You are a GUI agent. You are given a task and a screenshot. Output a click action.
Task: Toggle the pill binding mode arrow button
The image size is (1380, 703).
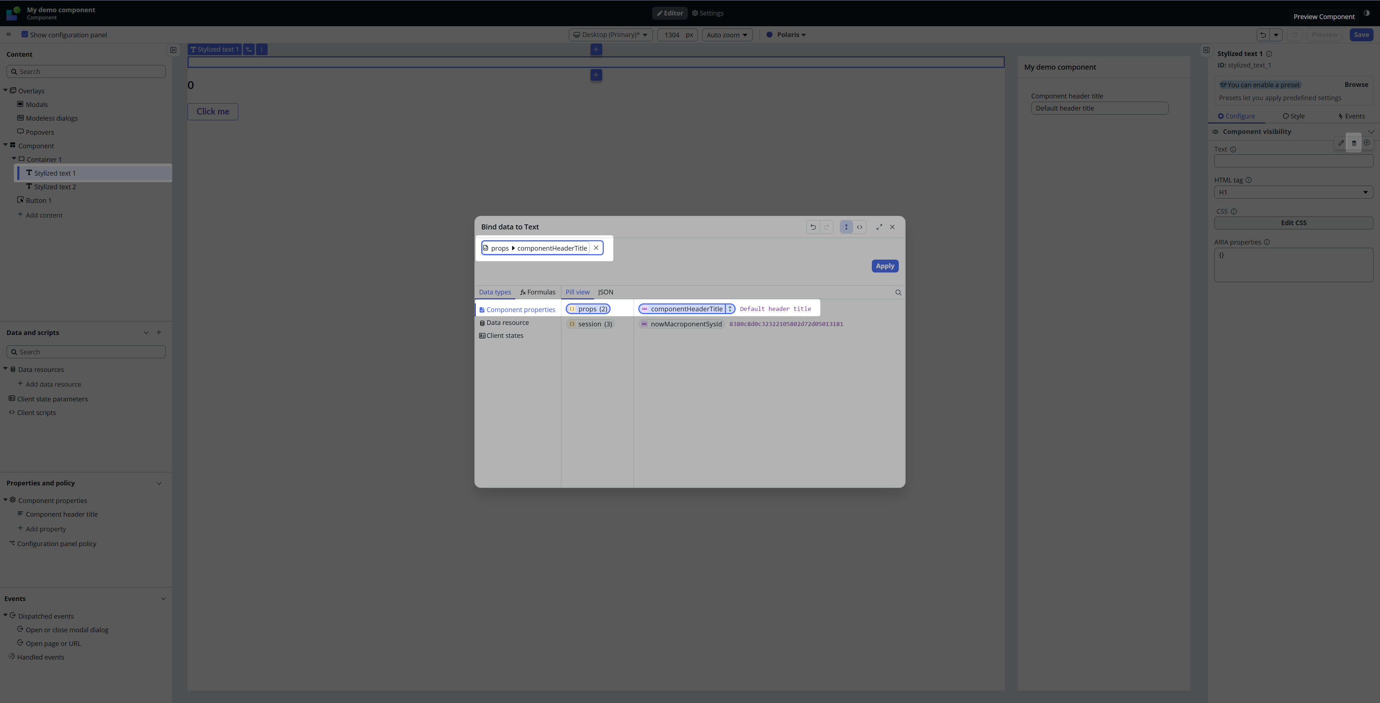pos(846,227)
